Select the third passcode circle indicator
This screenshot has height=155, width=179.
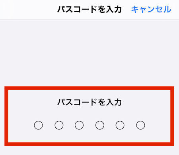point(79,125)
